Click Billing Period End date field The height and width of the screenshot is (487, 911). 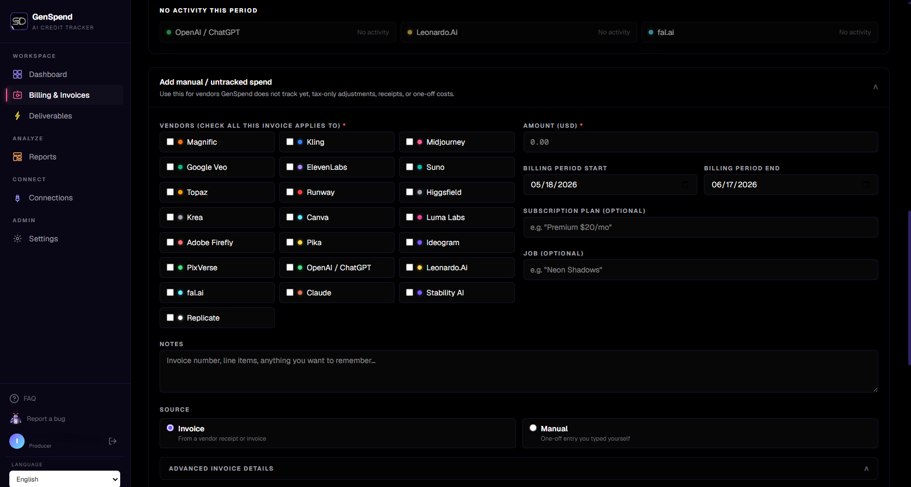(791, 185)
